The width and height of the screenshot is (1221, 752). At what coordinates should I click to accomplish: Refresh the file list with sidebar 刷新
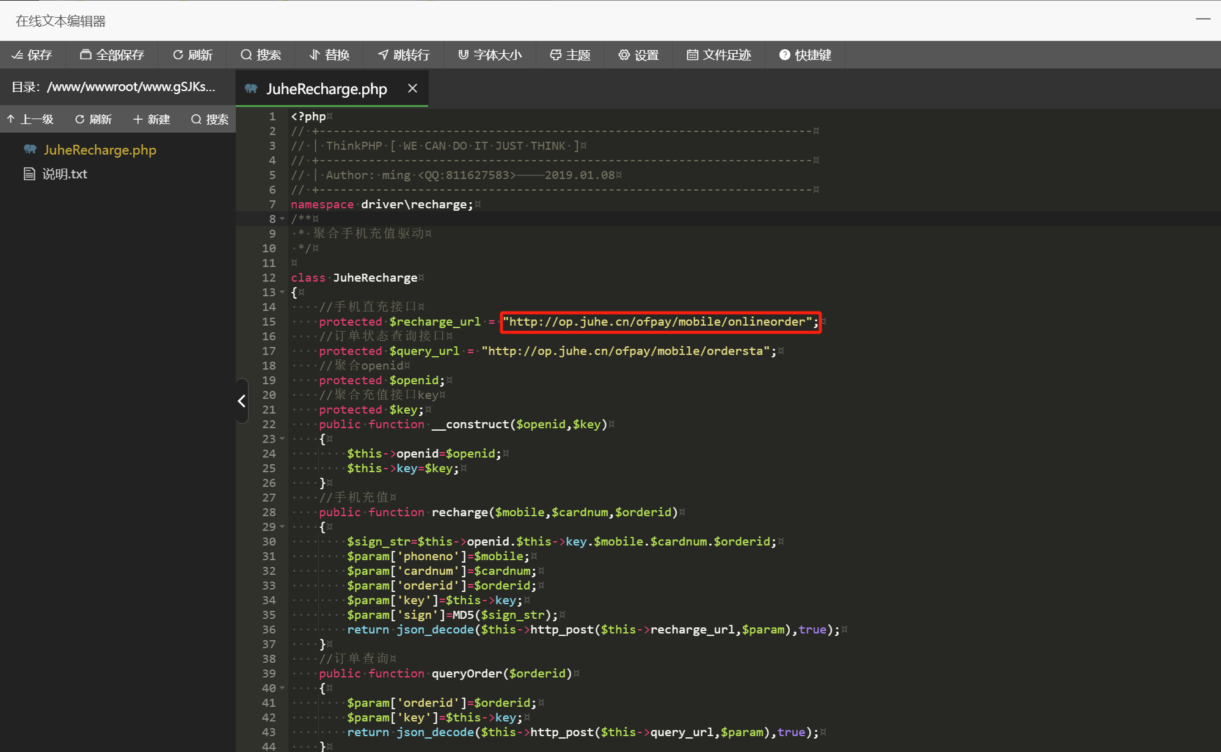[93, 119]
